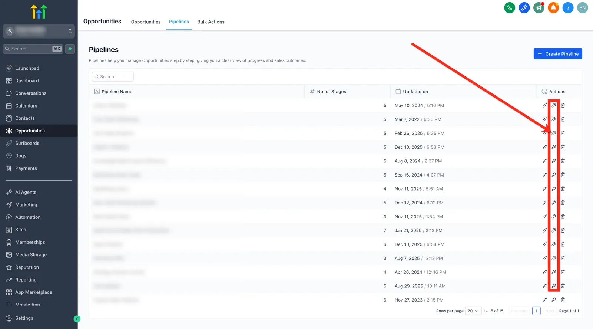This screenshot has height=329, width=593.
Task: Collapse the sidebar with the green arrow
Action: (x=77, y=319)
